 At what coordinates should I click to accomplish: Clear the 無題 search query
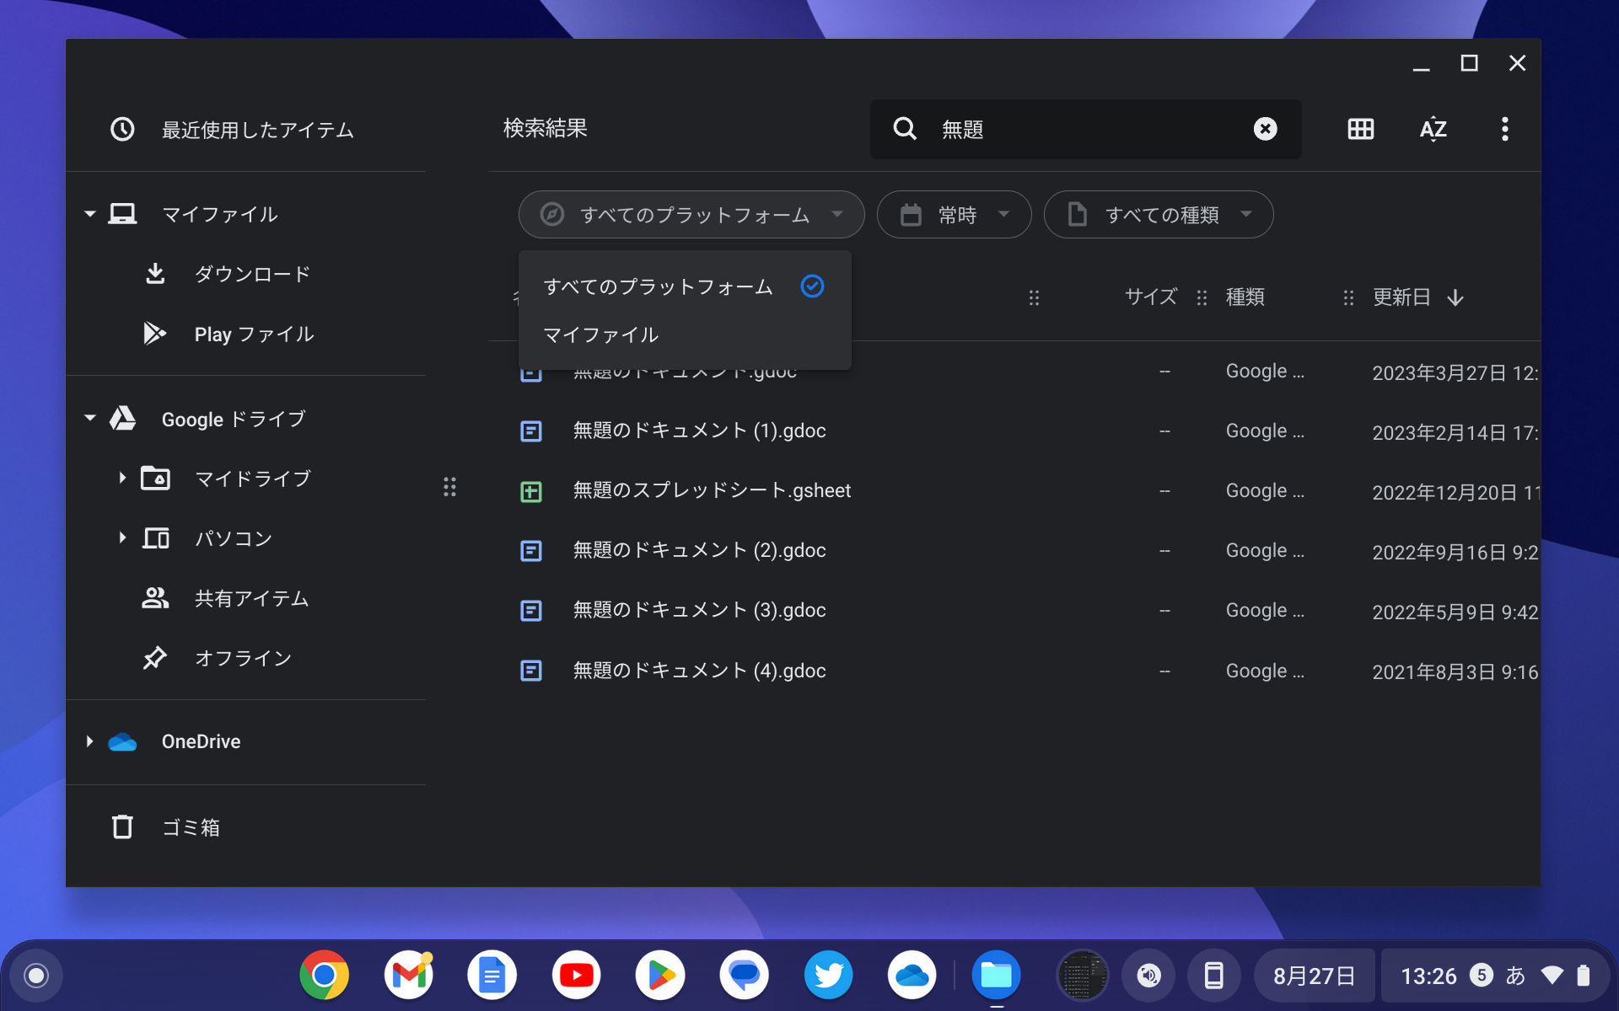(1265, 129)
